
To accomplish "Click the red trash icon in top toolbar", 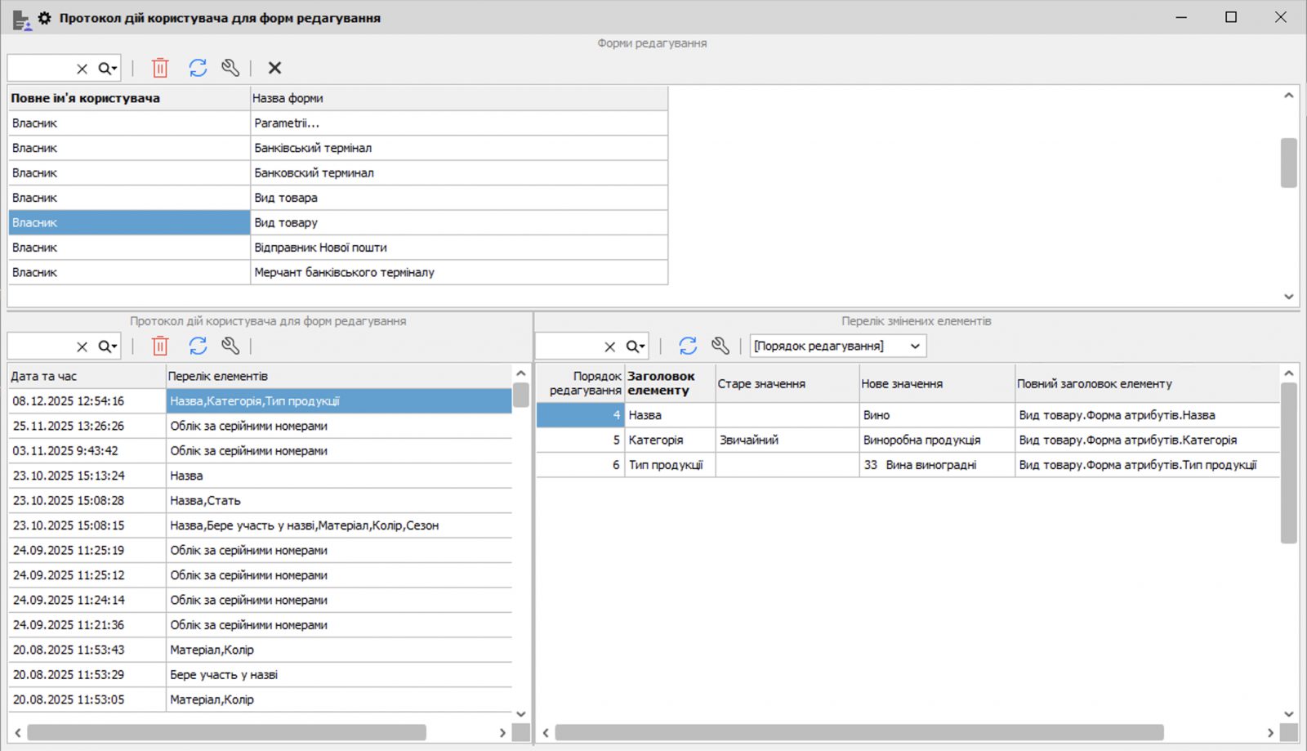I will tap(160, 68).
